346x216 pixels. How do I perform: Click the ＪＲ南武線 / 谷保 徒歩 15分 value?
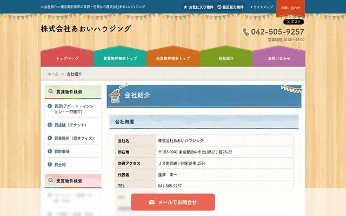[x=182, y=163]
